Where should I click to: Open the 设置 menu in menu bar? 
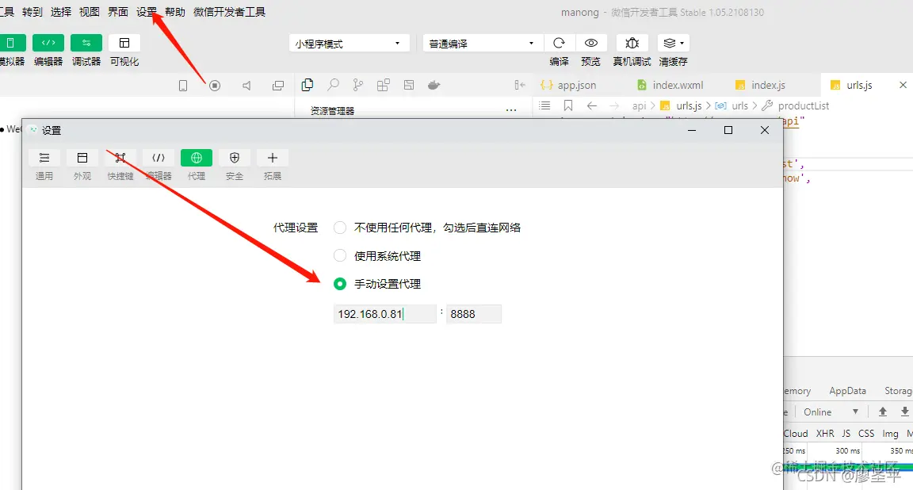pos(147,12)
